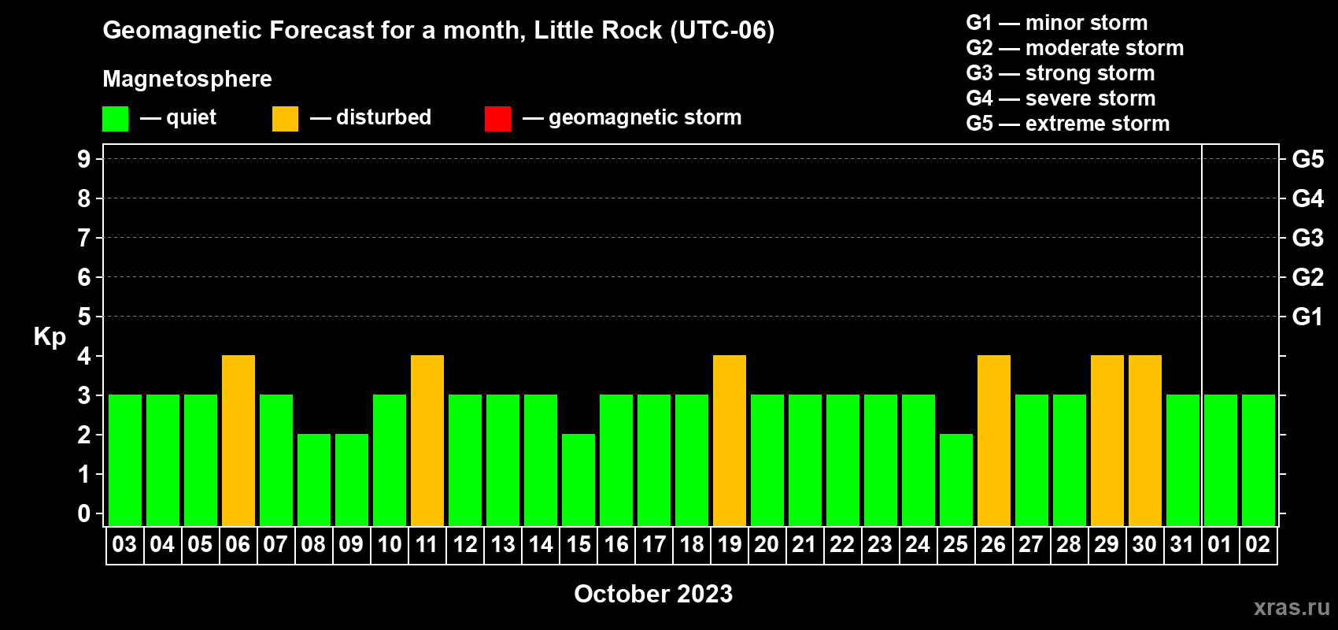The height and width of the screenshot is (630, 1338).
Task: Click date label 21 on the axis
Action: point(804,544)
